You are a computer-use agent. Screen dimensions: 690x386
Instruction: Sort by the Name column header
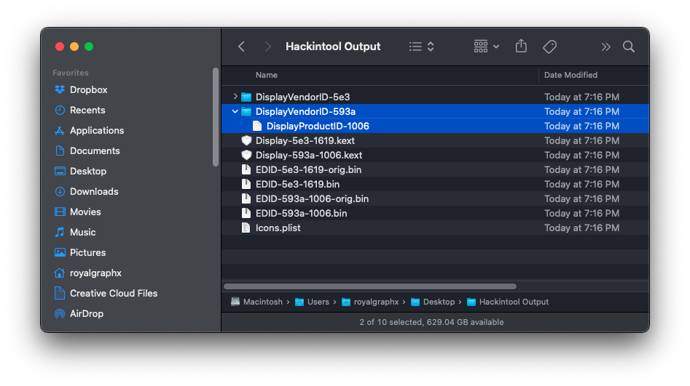tap(267, 75)
